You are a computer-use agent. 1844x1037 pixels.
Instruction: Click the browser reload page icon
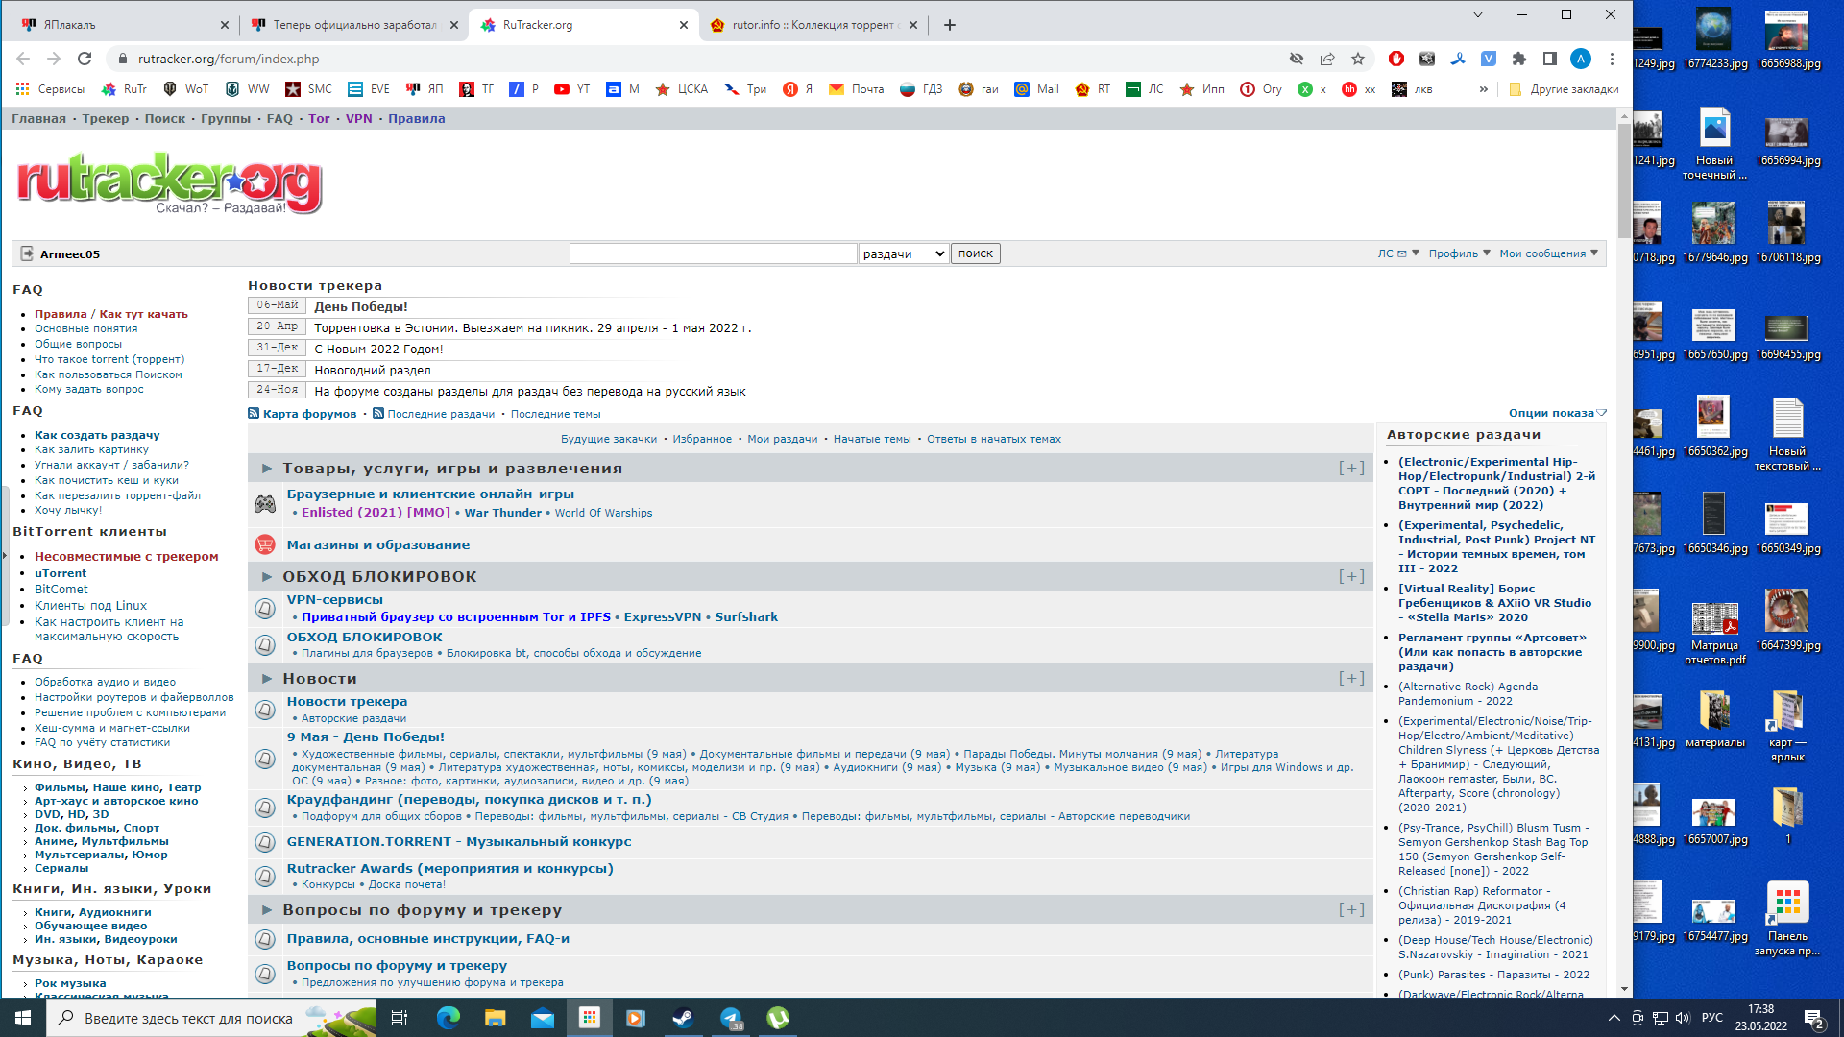coord(85,59)
